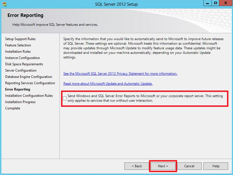The height and width of the screenshot is (175, 233).
Task: Select the Complete step
Action: point(13,108)
